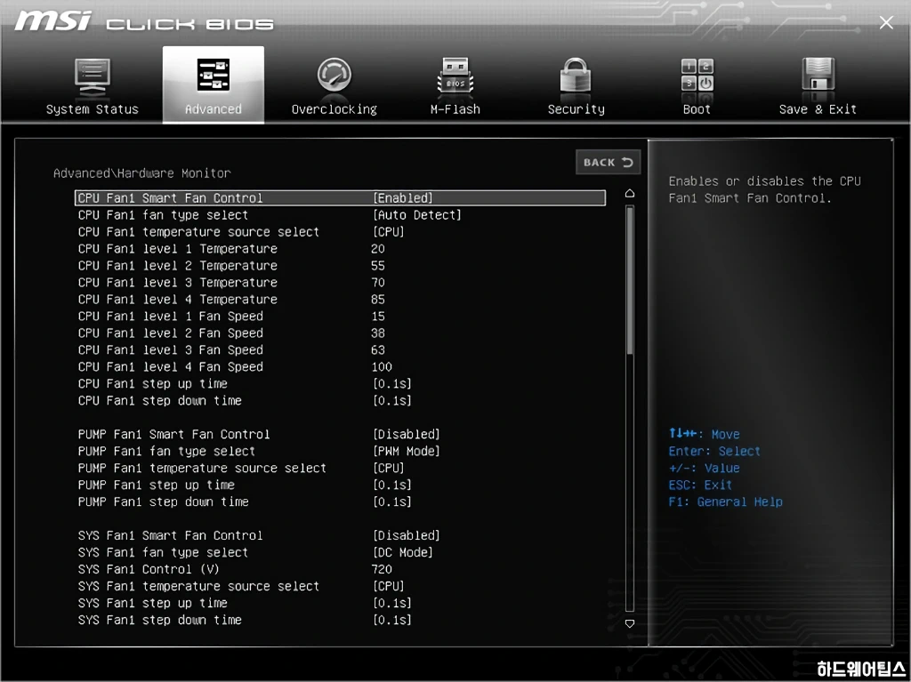
Task: Switch to the M-Flash tab label
Action: (x=455, y=109)
